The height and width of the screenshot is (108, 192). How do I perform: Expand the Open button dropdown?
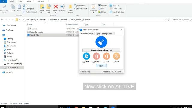(x=107, y=5)
